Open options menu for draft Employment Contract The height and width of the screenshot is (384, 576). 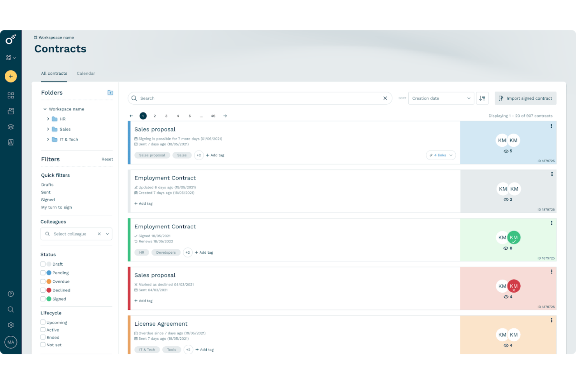click(x=551, y=174)
